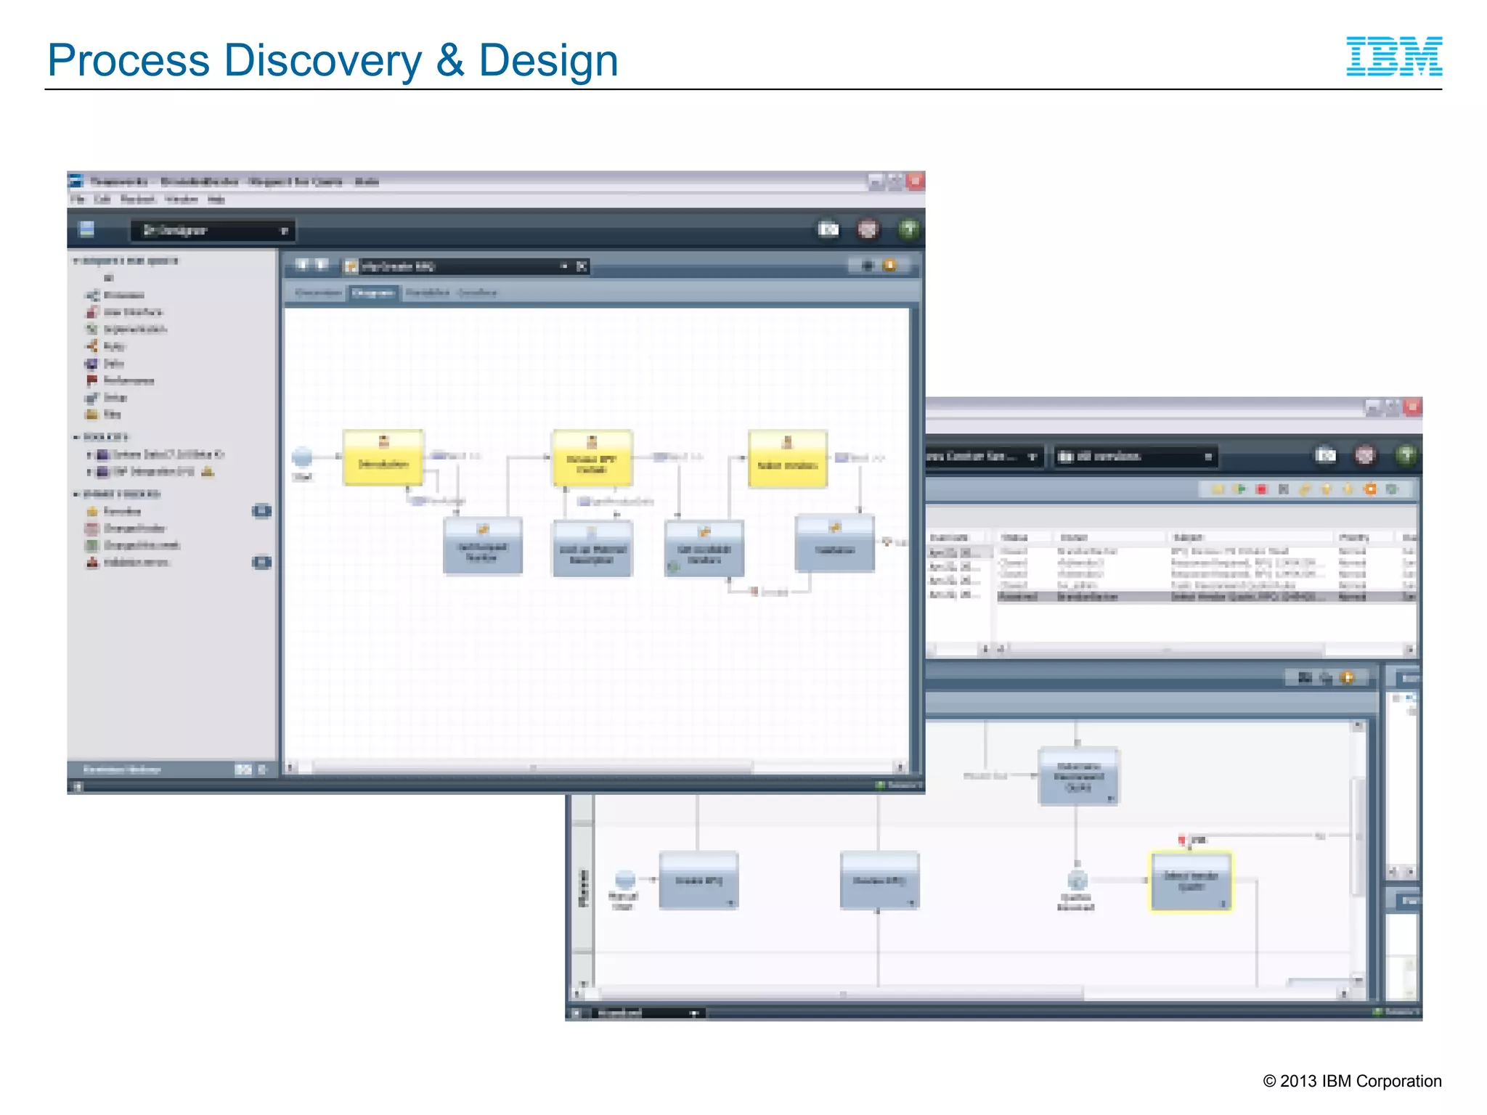Select Implementation category in library panel
Screen dimensions: 1487x1115
pyautogui.click(x=126, y=329)
